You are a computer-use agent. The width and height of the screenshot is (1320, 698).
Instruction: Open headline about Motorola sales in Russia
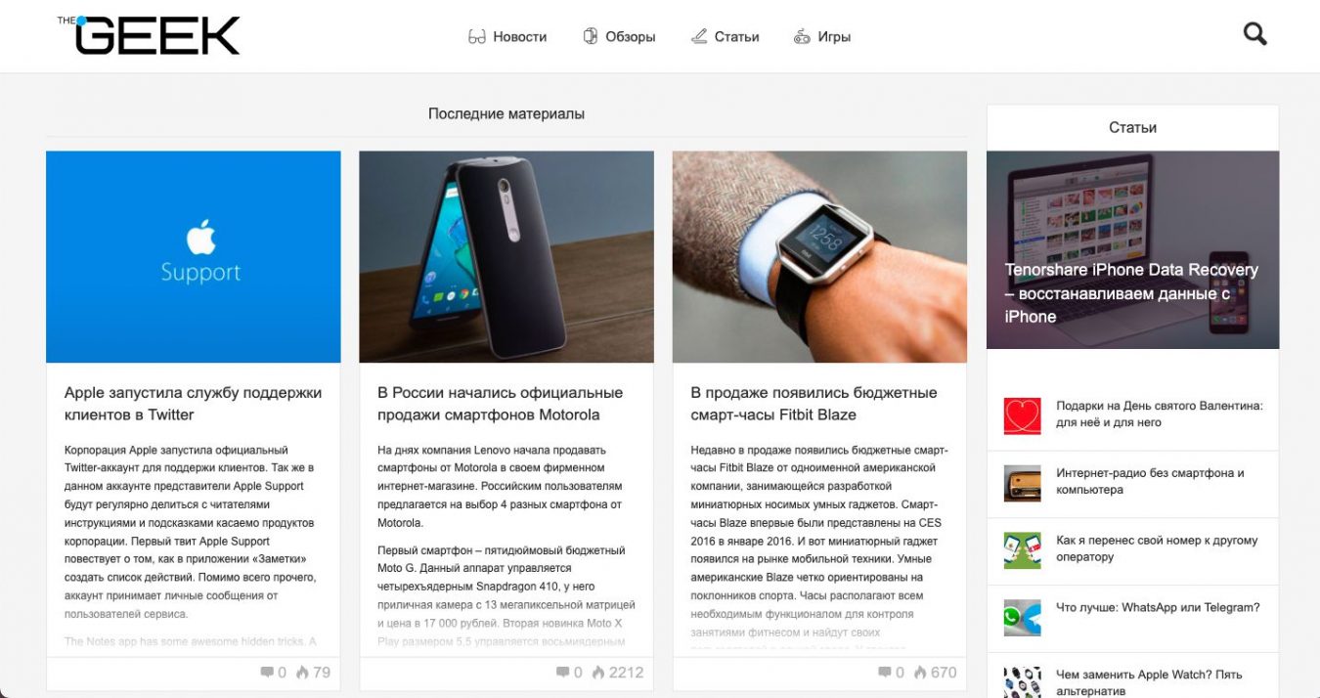500,404
